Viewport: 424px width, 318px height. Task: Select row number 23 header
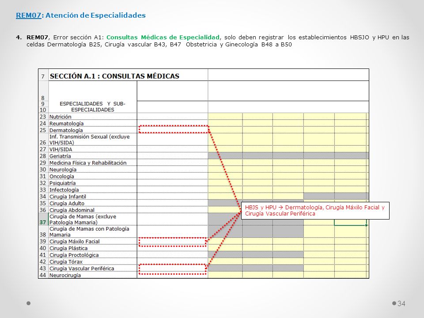(43, 117)
